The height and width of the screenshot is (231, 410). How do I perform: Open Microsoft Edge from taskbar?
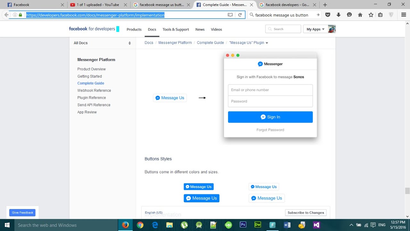[155, 225]
